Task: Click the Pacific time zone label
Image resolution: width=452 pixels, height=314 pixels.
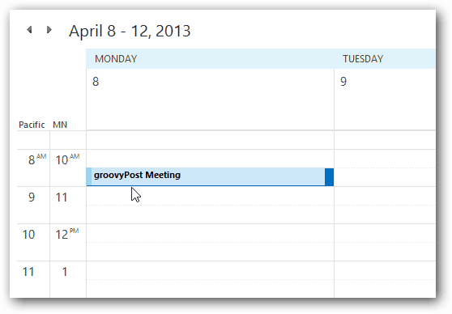Action: pyautogui.click(x=32, y=125)
